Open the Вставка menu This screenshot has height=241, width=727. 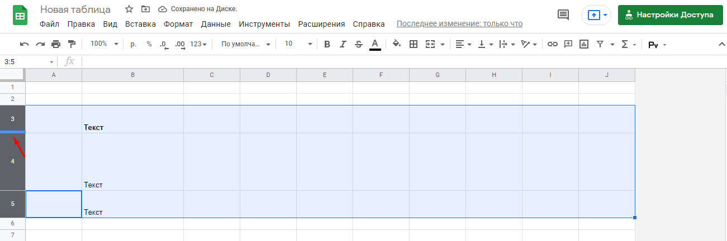click(x=140, y=24)
